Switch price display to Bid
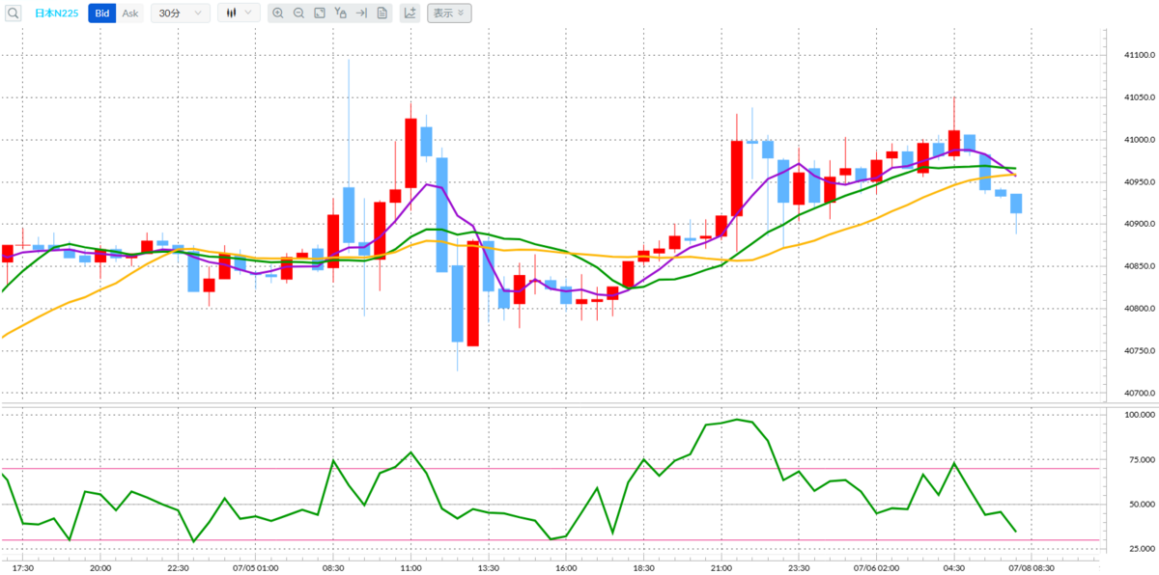This screenshot has width=1159, height=575. (x=101, y=13)
